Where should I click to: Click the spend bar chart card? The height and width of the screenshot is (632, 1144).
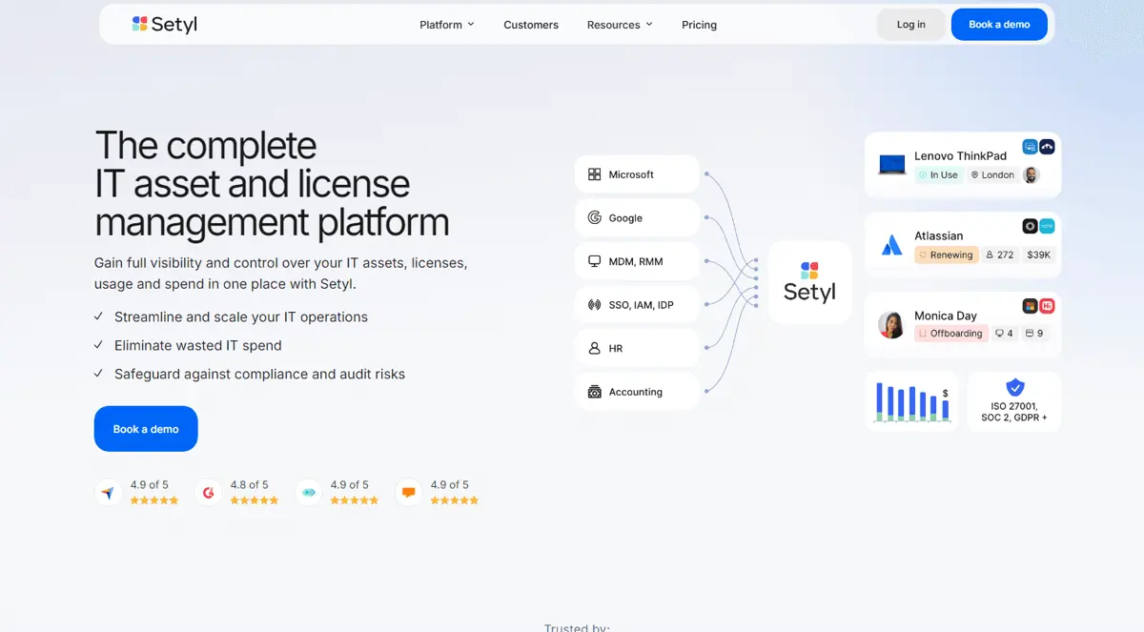[912, 402]
